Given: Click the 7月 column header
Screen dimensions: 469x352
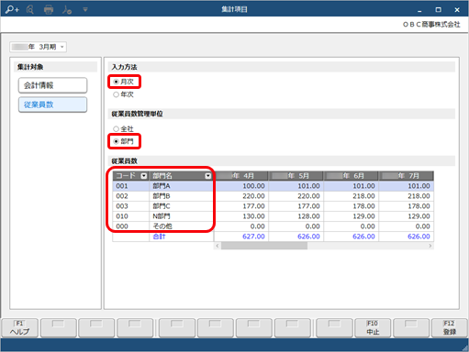Looking at the screenshot, I should (x=407, y=176).
